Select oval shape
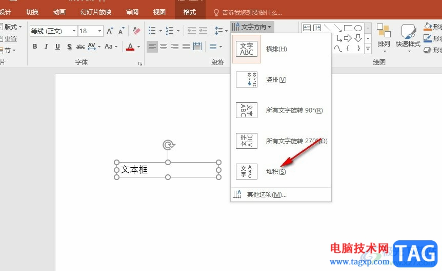This screenshot has width=442, height=271. (358, 28)
